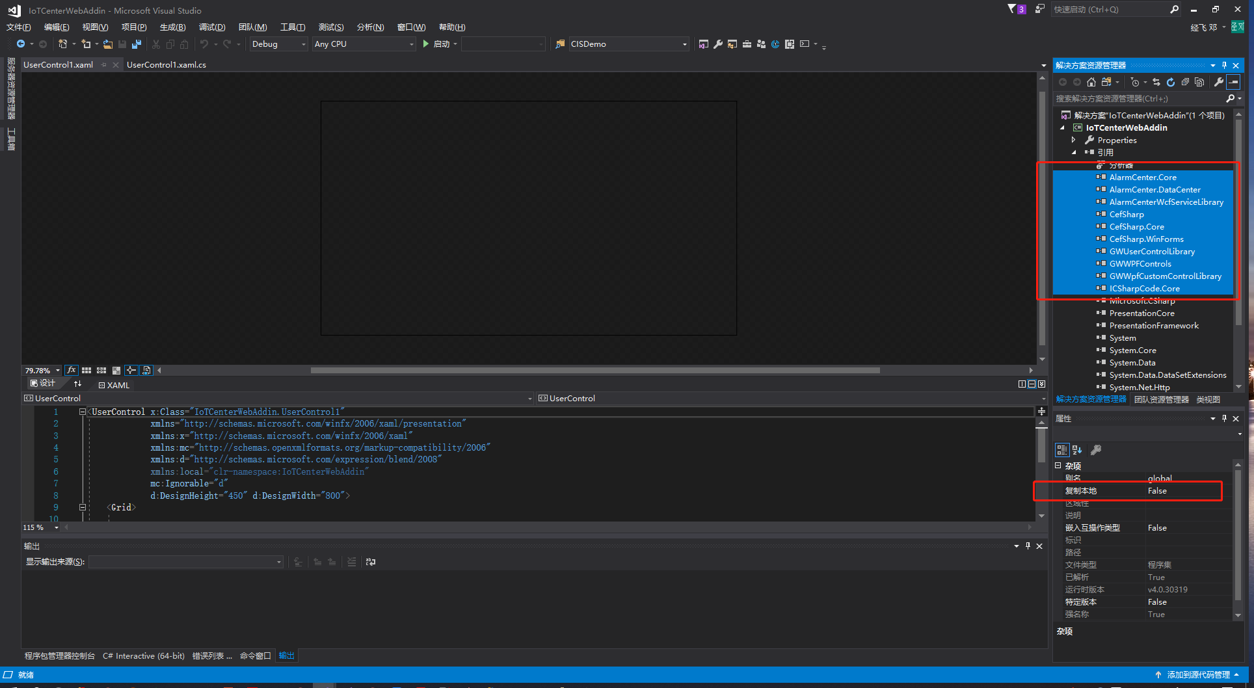Image resolution: width=1254 pixels, height=688 pixels.
Task: Click the Home icon in Solution Explorer
Action: point(1091,82)
